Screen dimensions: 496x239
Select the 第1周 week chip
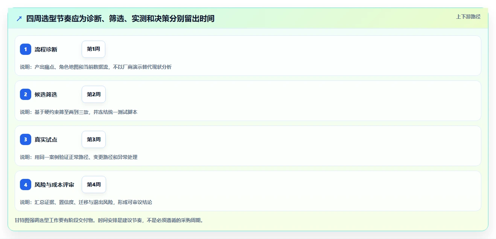click(93, 49)
